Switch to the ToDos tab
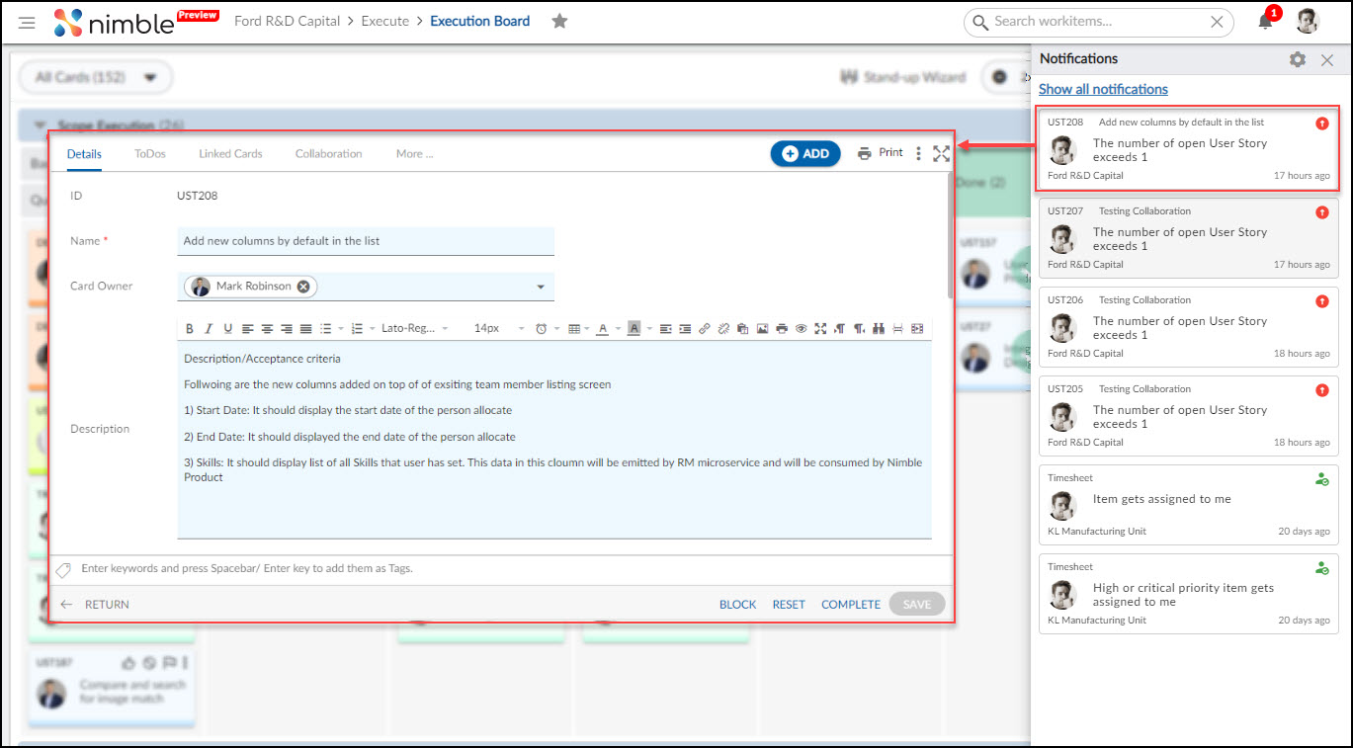This screenshot has width=1353, height=748. [x=150, y=153]
